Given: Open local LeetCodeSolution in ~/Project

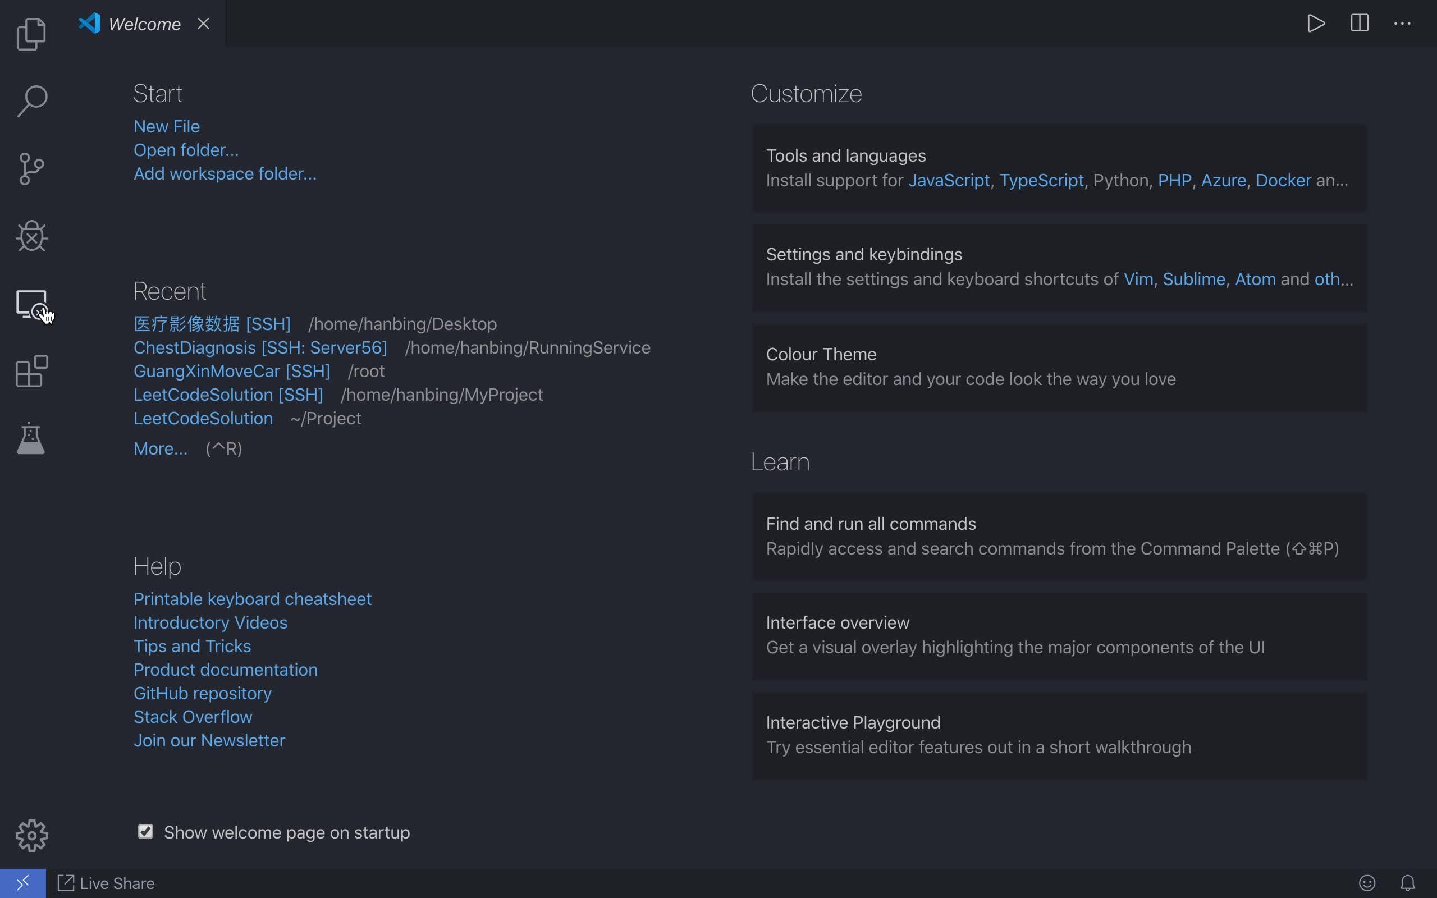Looking at the screenshot, I should pos(203,418).
